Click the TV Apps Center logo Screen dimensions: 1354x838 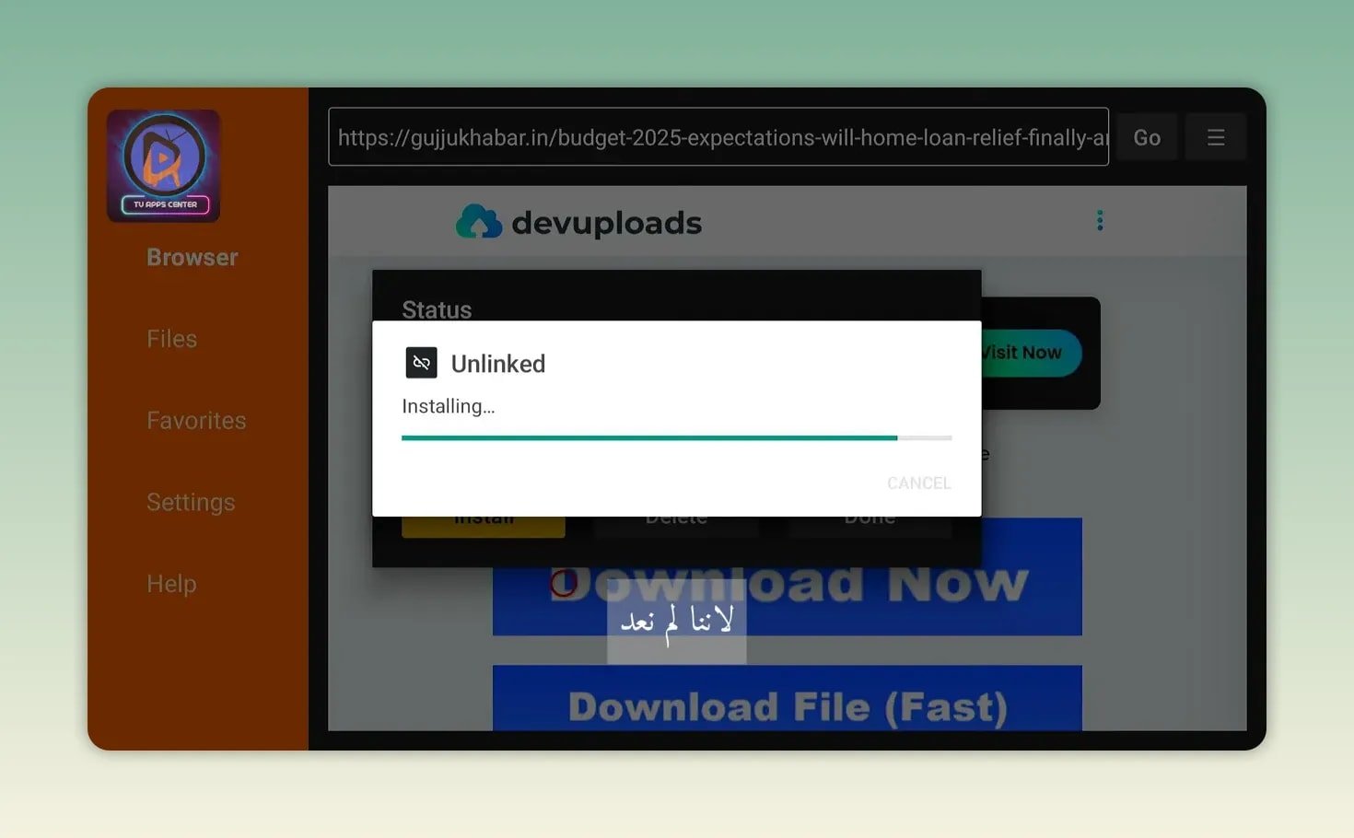point(163,166)
